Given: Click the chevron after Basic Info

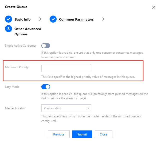Looking at the screenshot, I should (40, 19).
